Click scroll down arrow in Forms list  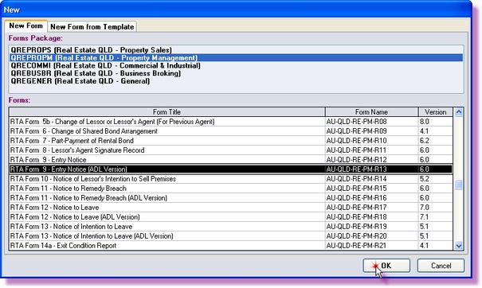(x=459, y=245)
